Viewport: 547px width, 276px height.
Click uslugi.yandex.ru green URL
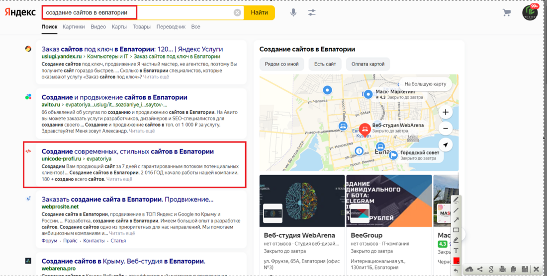pyautogui.click(x=61, y=57)
